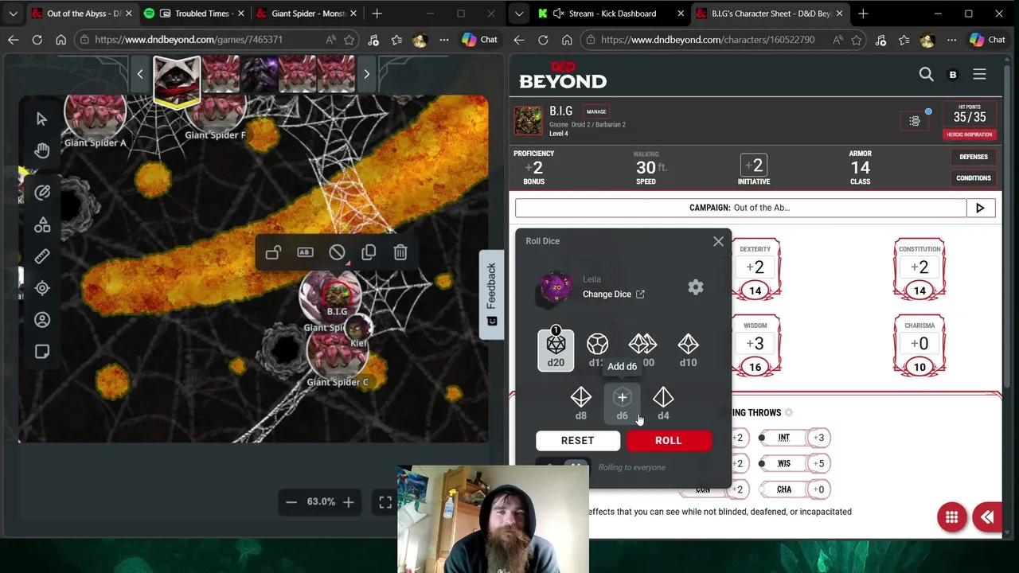Screen dimensions: 1019x573
Task: Switch to the Troubled Times browser tab
Action: [193, 14]
